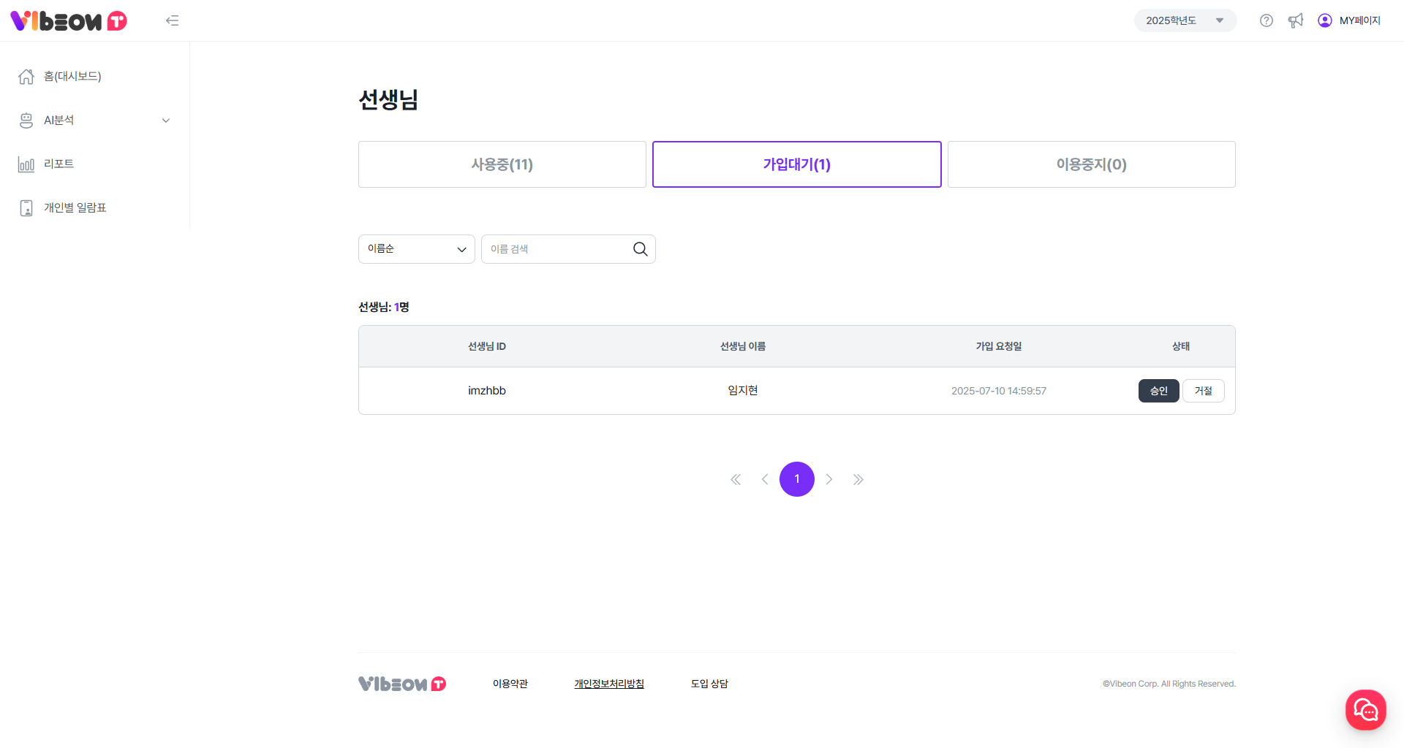Open the 이름순 sort dropdown
Image resolution: width=1404 pixels, height=748 pixels.
[416, 249]
